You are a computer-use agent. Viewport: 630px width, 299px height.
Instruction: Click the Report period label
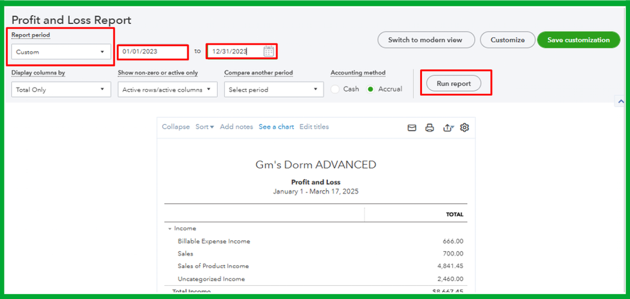click(x=30, y=35)
